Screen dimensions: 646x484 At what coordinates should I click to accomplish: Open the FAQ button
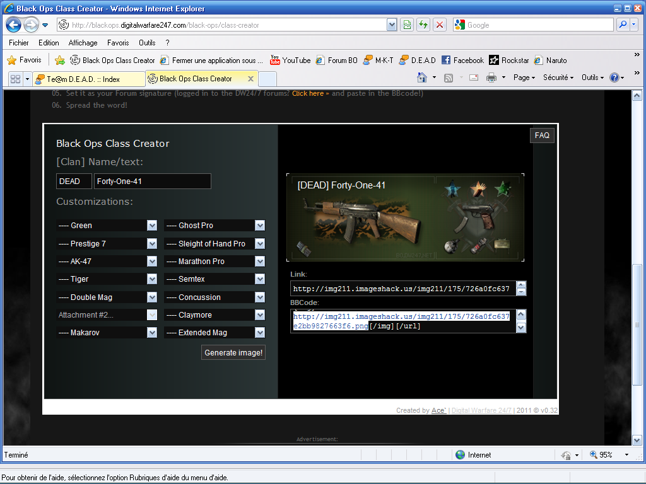point(542,135)
